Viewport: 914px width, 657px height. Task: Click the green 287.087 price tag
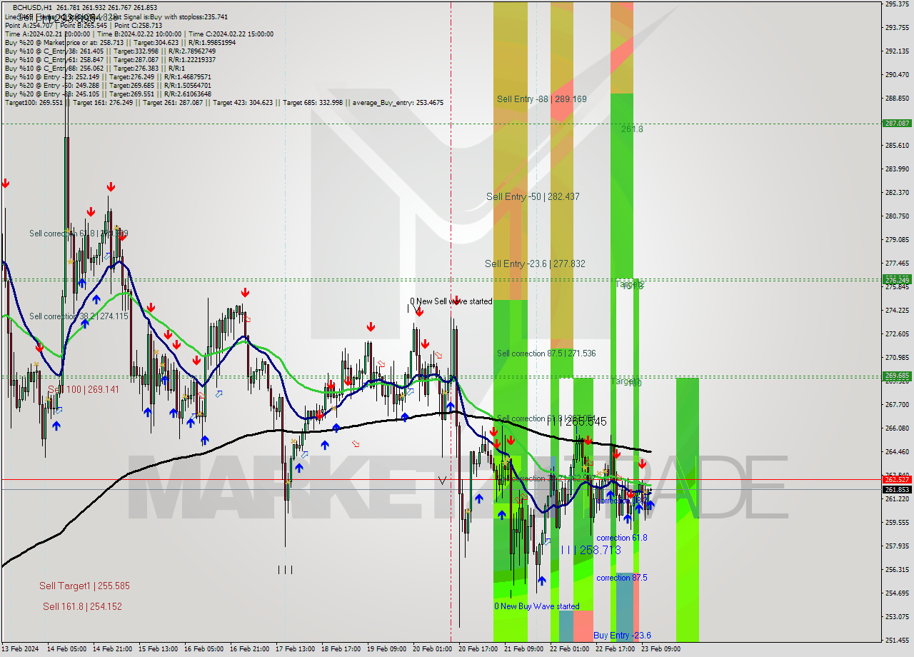897,123
